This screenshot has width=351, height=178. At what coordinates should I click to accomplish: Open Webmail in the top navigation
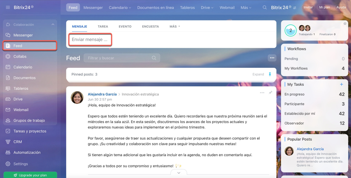(227, 8)
